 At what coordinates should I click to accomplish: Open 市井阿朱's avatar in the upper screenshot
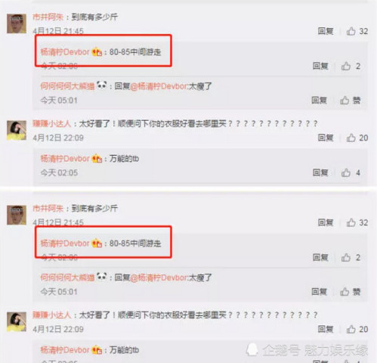point(17,23)
